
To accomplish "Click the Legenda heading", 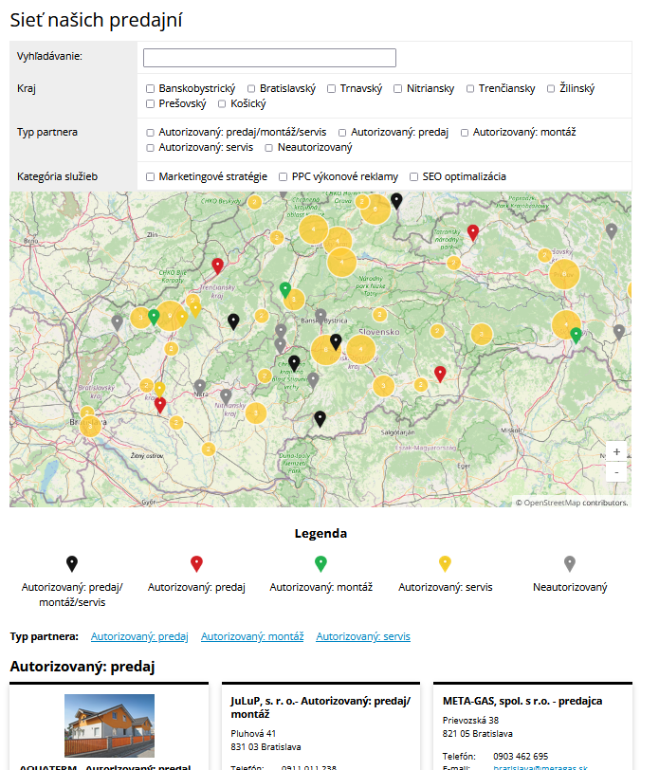I will (320, 533).
